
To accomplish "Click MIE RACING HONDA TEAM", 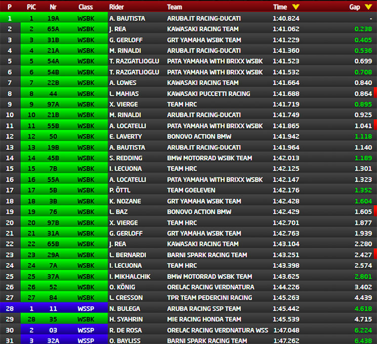I will 204,319.
